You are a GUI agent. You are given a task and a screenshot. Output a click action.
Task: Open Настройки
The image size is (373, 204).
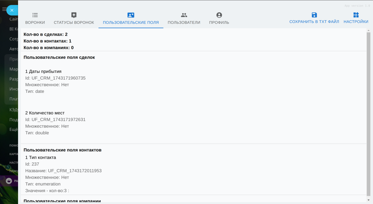(356, 18)
